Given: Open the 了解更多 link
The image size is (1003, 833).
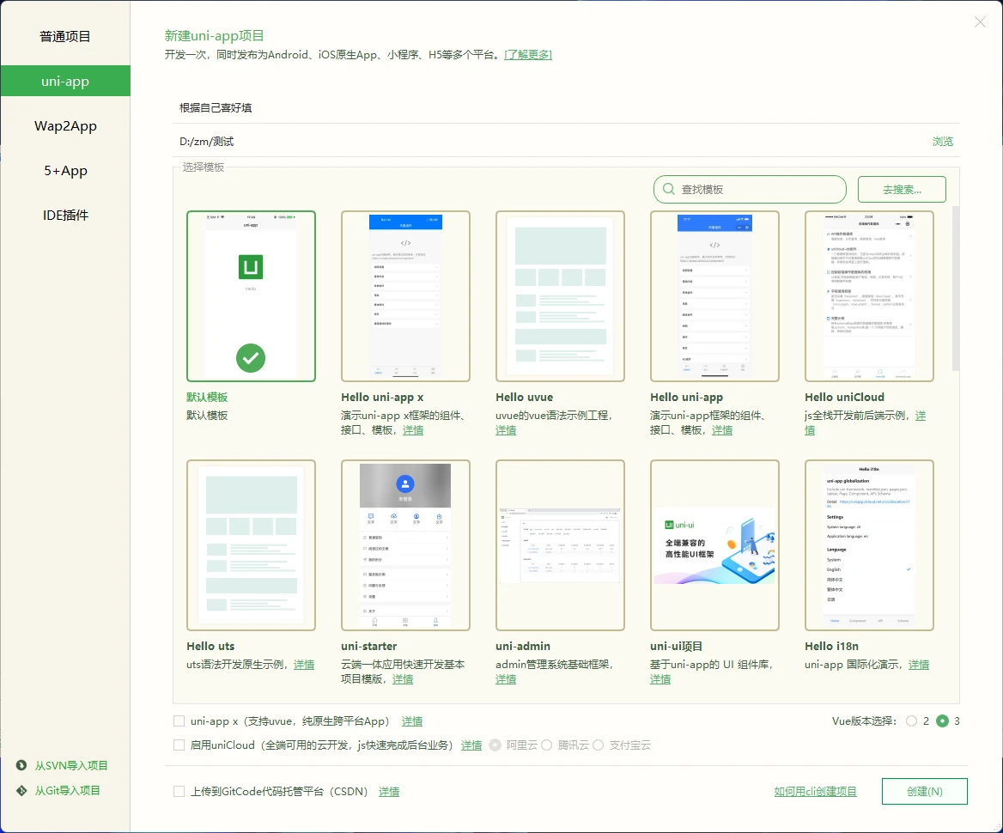Looking at the screenshot, I should point(528,54).
